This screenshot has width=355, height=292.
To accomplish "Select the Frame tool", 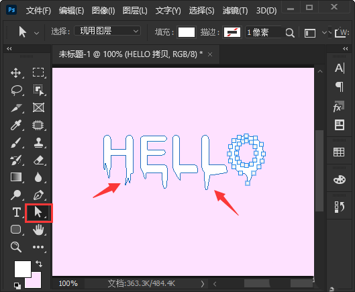I will point(38,107).
